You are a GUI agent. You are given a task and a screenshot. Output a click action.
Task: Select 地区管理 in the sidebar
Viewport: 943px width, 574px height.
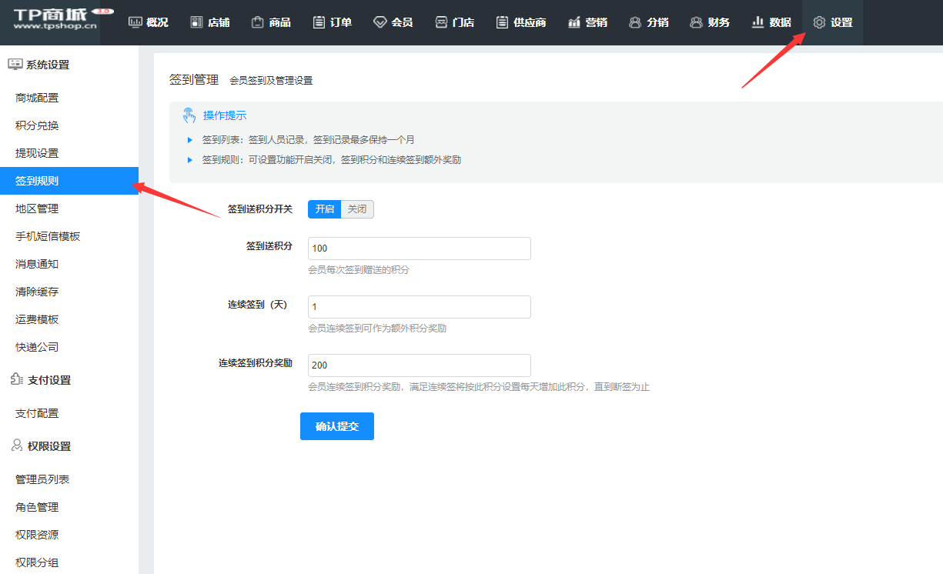click(37, 209)
